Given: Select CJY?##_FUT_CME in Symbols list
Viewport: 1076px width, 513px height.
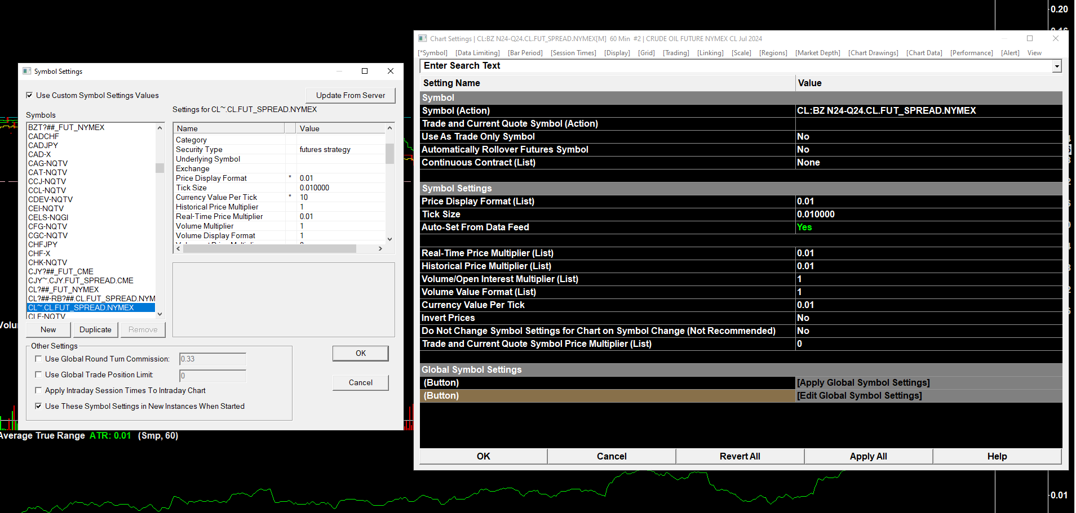Looking at the screenshot, I should click(61, 271).
